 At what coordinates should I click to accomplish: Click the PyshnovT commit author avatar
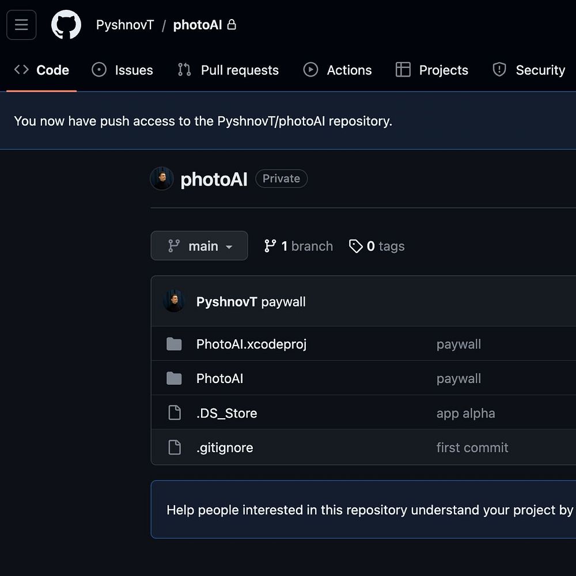click(x=173, y=302)
